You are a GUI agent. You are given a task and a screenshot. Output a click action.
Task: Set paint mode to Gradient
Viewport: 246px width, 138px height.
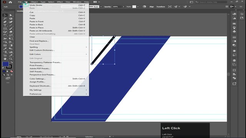(8, 71)
